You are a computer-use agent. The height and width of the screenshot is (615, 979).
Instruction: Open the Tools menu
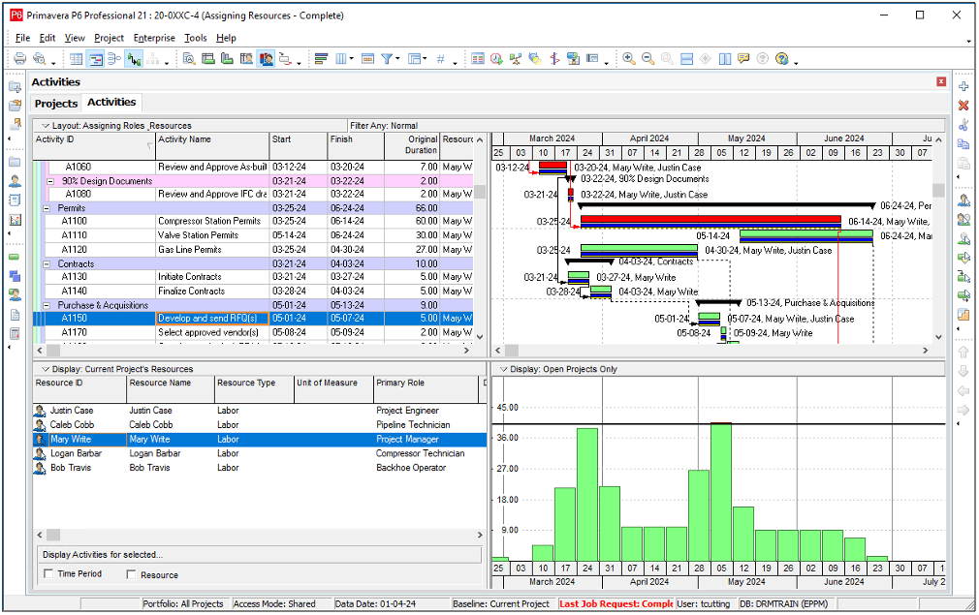click(196, 38)
